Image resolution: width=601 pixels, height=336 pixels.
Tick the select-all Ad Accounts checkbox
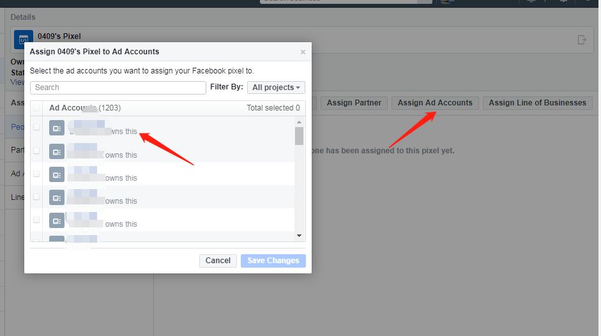[x=36, y=108]
